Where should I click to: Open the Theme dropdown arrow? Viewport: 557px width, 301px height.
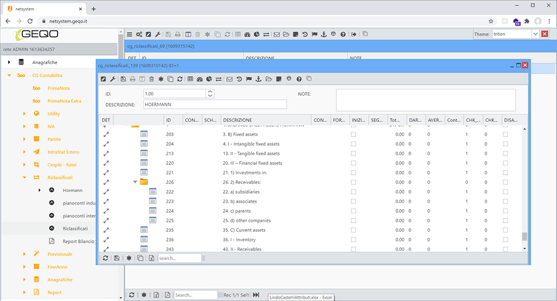pos(535,34)
